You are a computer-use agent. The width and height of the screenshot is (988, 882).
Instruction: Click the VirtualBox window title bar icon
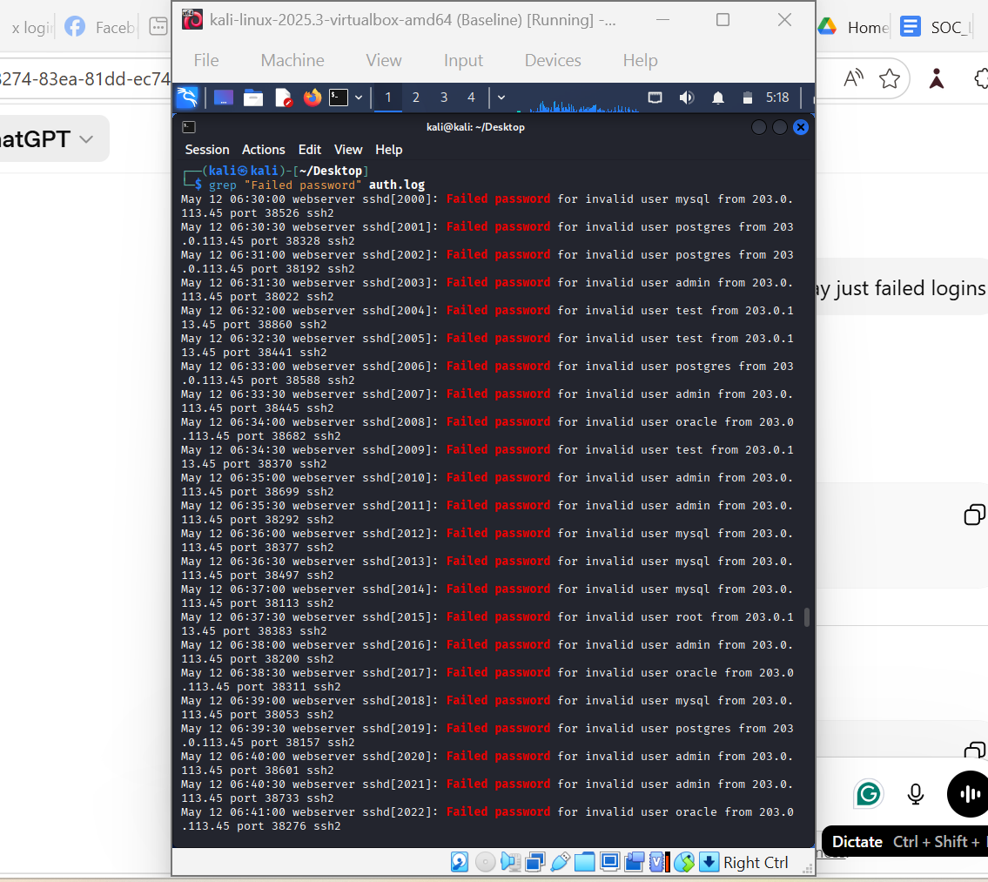click(192, 19)
